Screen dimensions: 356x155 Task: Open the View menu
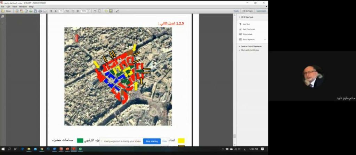[x=14, y=7]
